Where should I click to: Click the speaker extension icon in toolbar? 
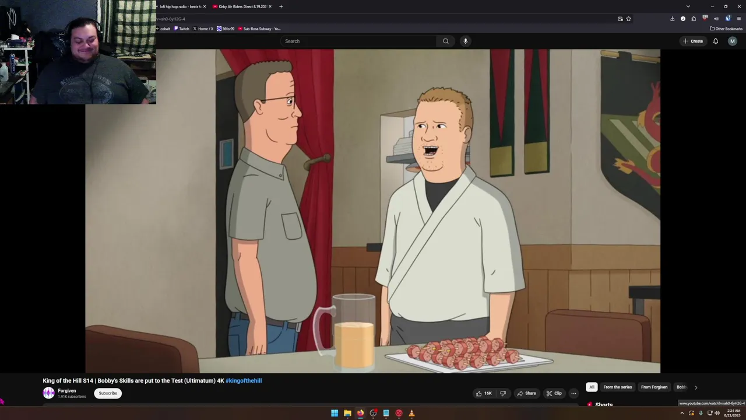tap(716, 19)
